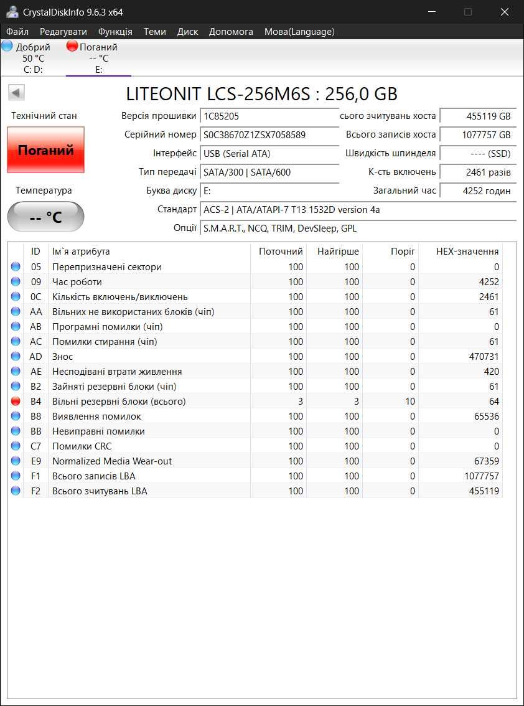Screen dimensions: 524x706
Task: Select the Неcподівані втрати живлення row
Action: pos(255,372)
